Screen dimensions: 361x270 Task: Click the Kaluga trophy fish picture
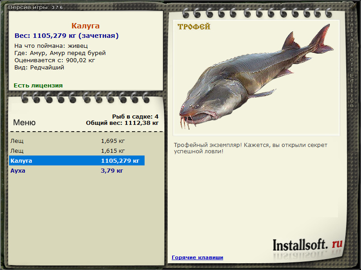tap(256, 78)
